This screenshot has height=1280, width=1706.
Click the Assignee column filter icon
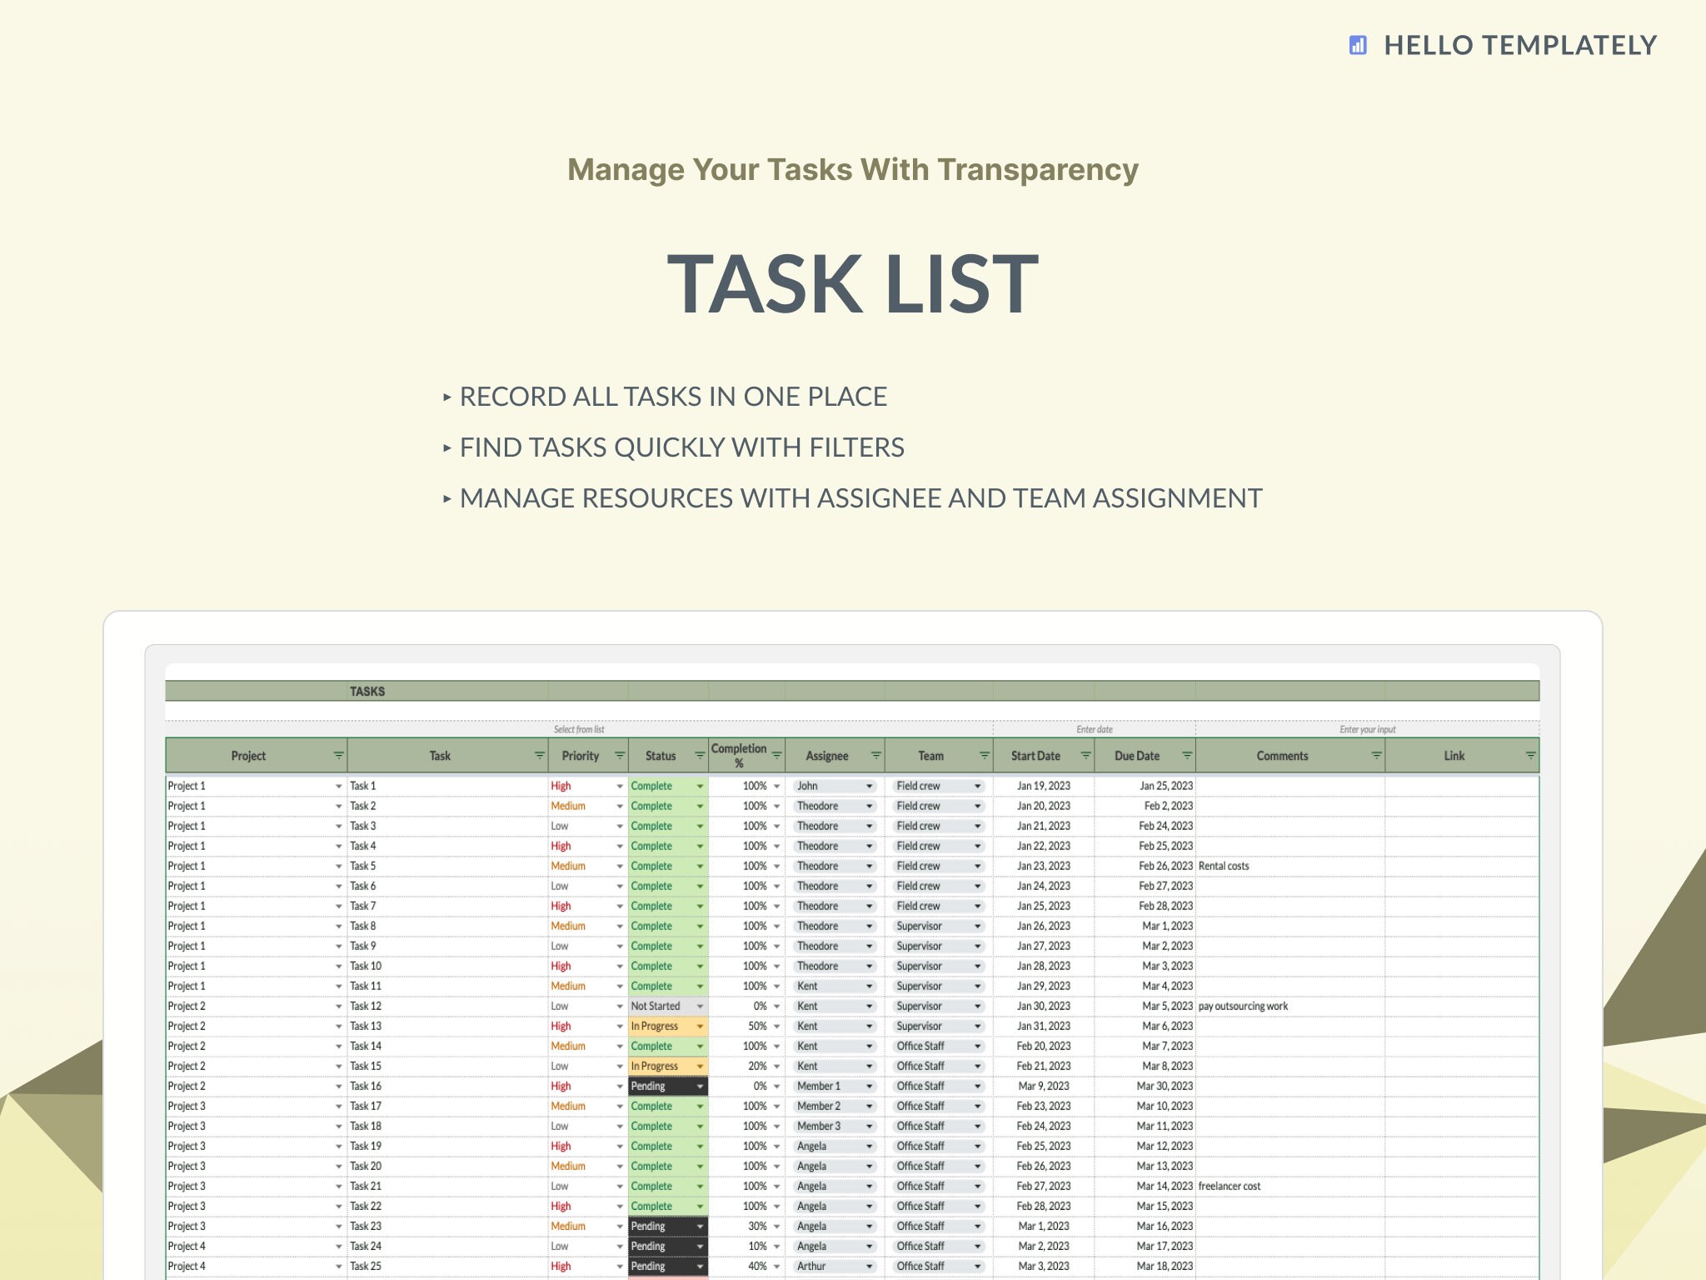pyautogui.click(x=875, y=755)
